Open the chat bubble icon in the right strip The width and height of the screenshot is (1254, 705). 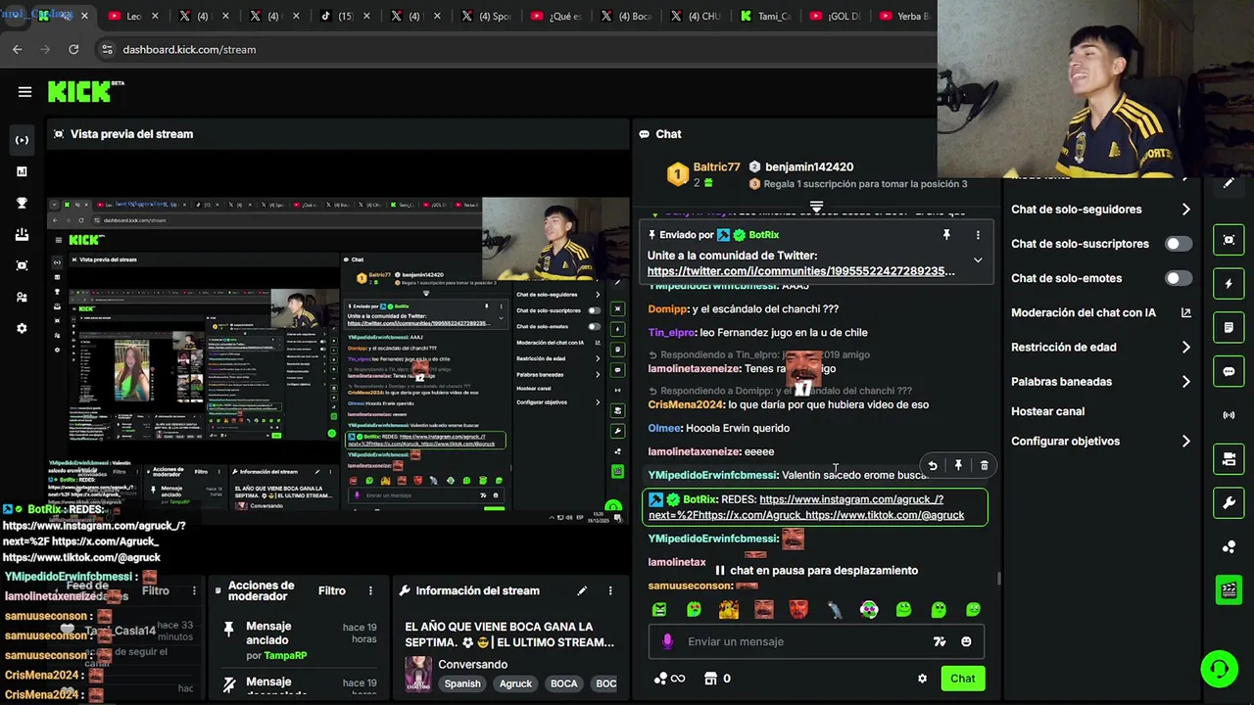(x=1229, y=372)
